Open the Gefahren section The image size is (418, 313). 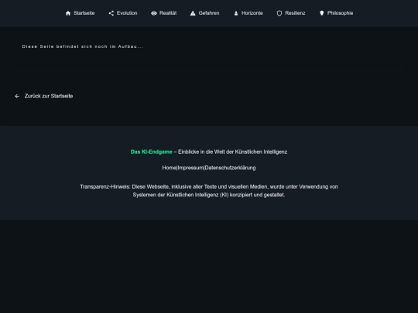[x=204, y=13]
